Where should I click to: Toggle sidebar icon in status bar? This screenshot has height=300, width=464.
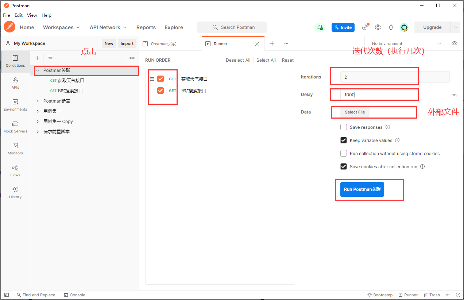tap(7, 295)
